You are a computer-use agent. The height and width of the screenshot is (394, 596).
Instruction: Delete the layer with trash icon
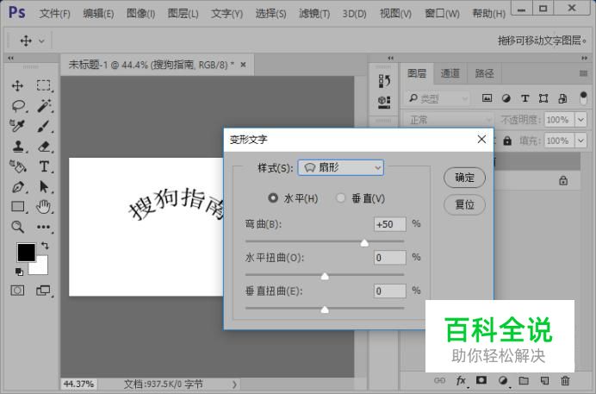(x=565, y=380)
